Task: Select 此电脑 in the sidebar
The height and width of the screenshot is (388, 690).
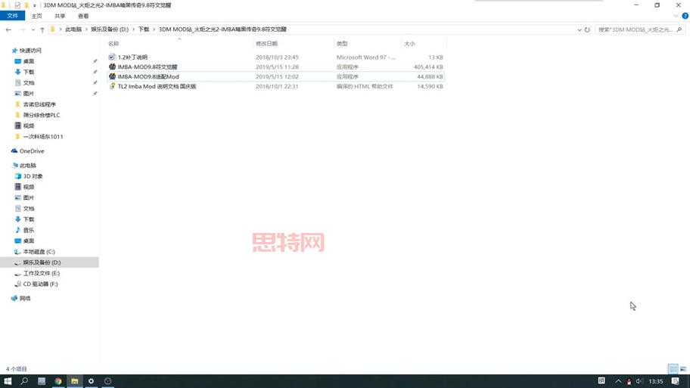Action: [x=28, y=166]
